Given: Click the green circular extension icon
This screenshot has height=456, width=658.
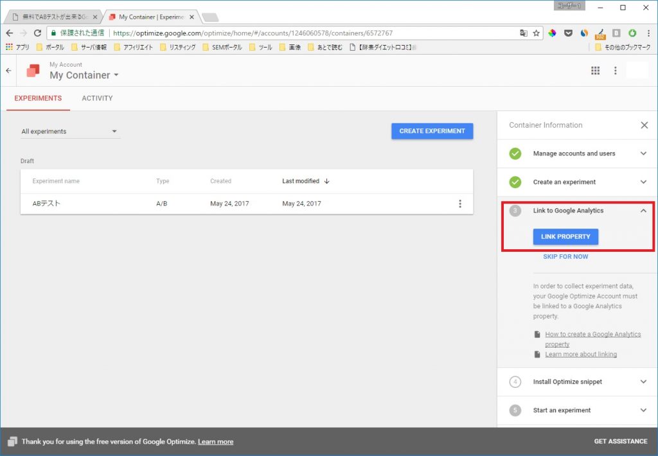Looking at the screenshot, I should point(632,33).
